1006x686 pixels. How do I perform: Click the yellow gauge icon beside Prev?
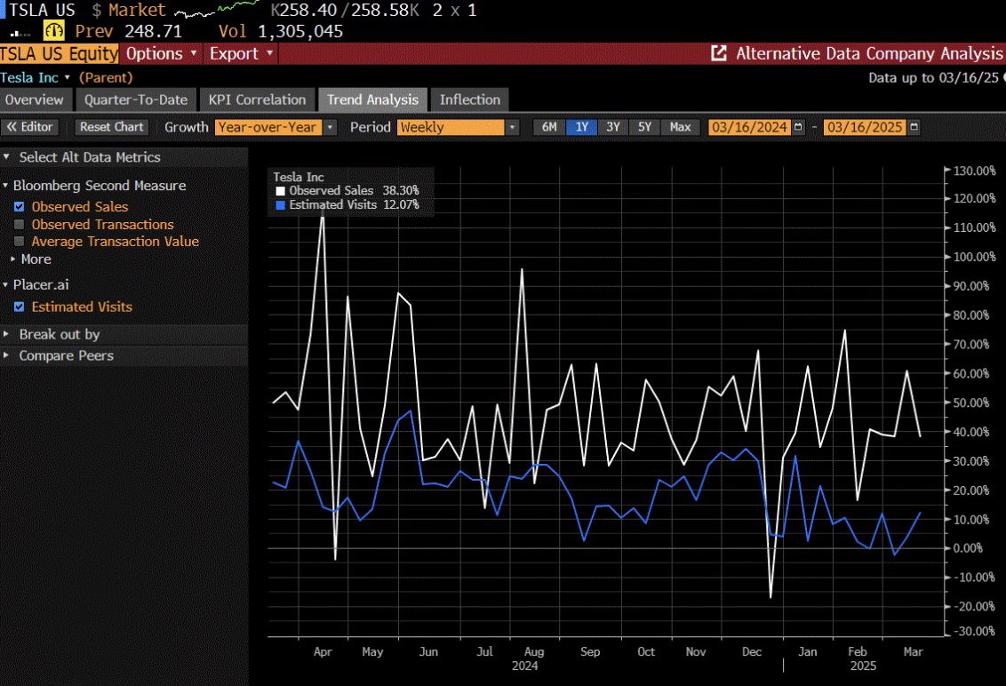(x=54, y=30)
